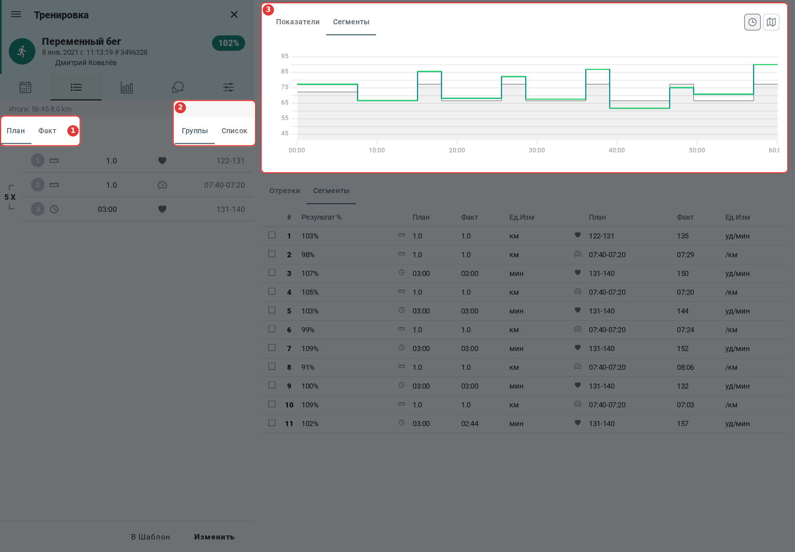
Task: Click the Изменить button
Action: click(214, 537)
